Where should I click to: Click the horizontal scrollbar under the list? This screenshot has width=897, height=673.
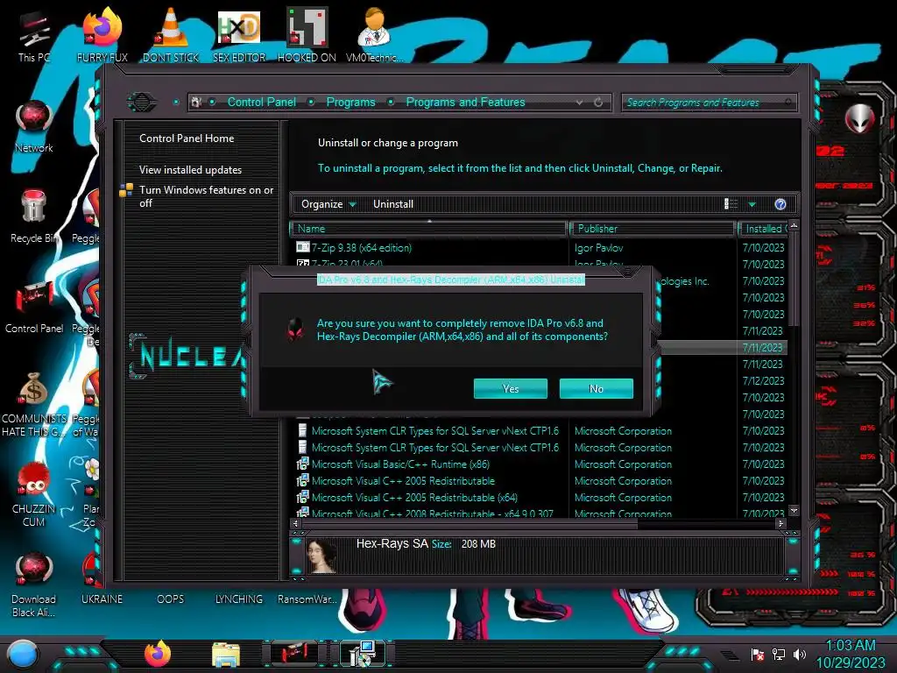(470, 524)
